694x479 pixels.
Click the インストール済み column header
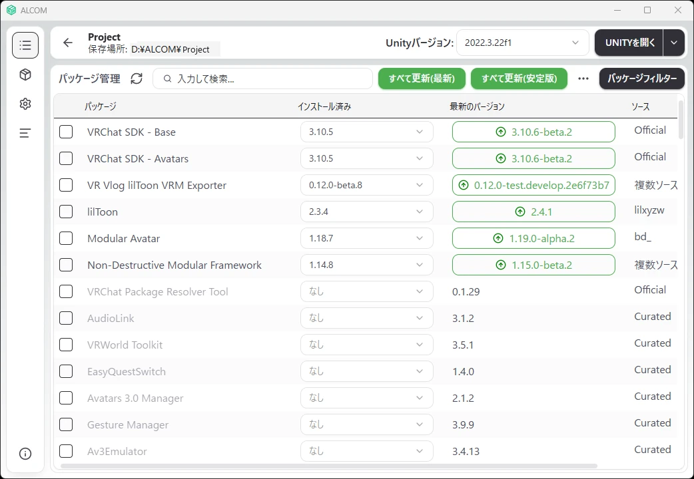pyautogui.click(x=324, y=106)
